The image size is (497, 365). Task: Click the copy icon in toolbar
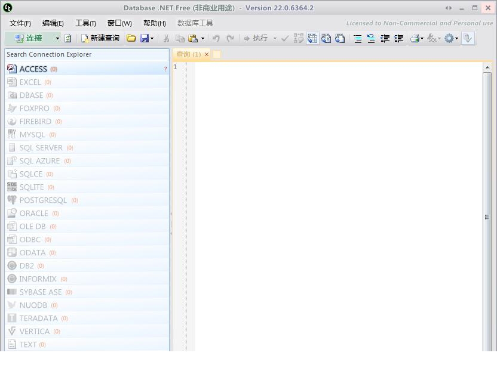(180, 38)
